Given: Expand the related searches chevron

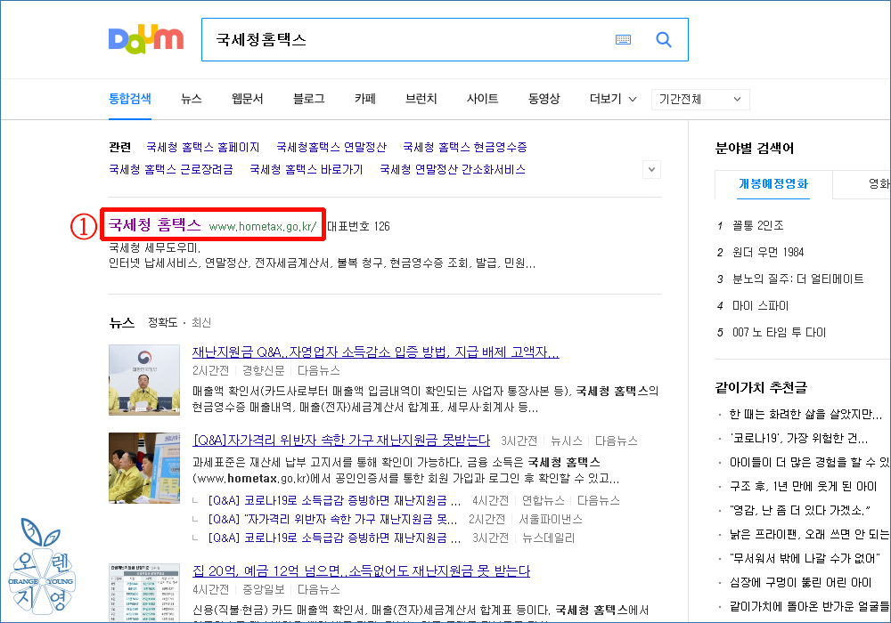Looking at the screenshot, I should click(x=651, y=169).
